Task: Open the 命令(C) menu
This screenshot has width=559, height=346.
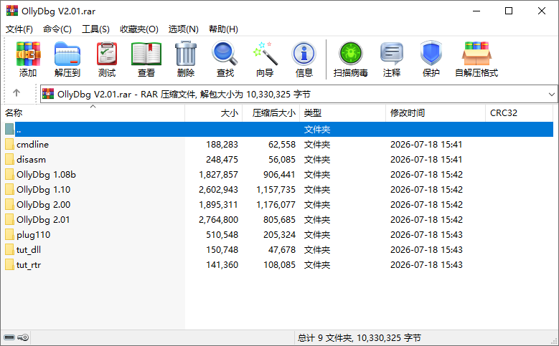Action: 57,29
